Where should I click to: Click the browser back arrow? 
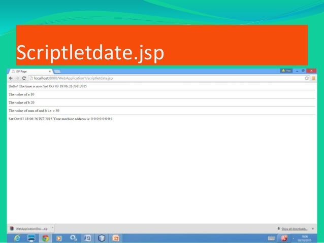11,78
